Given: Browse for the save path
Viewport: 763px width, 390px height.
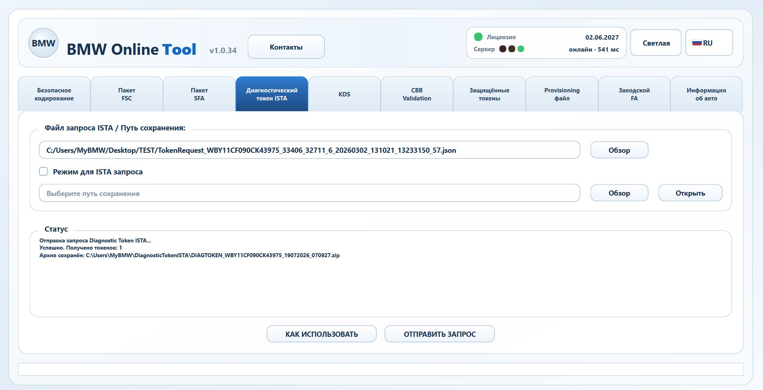Looking at the screenshot, I should pos(619,193).
